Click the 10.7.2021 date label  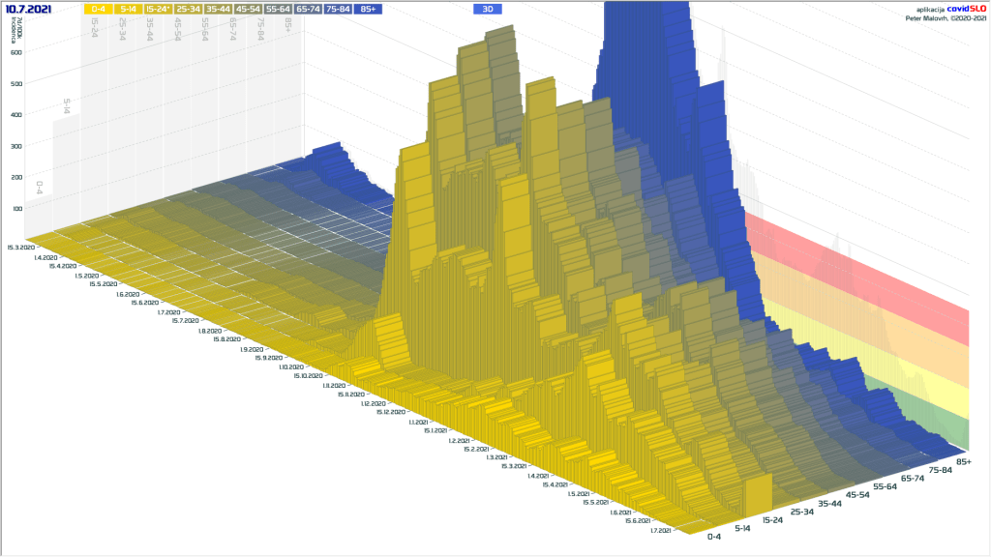click(29, 8)
